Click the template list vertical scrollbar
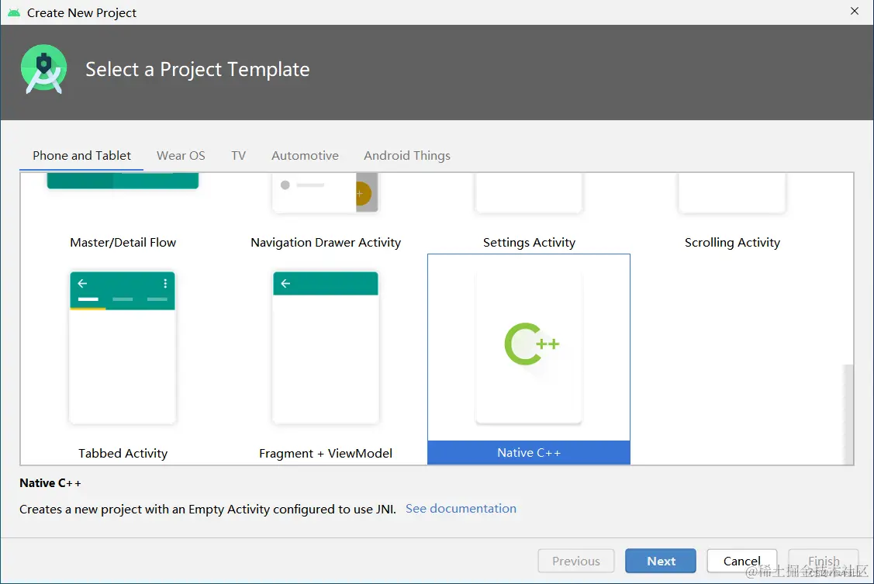The image size is (874, 584). pos(848,413)
